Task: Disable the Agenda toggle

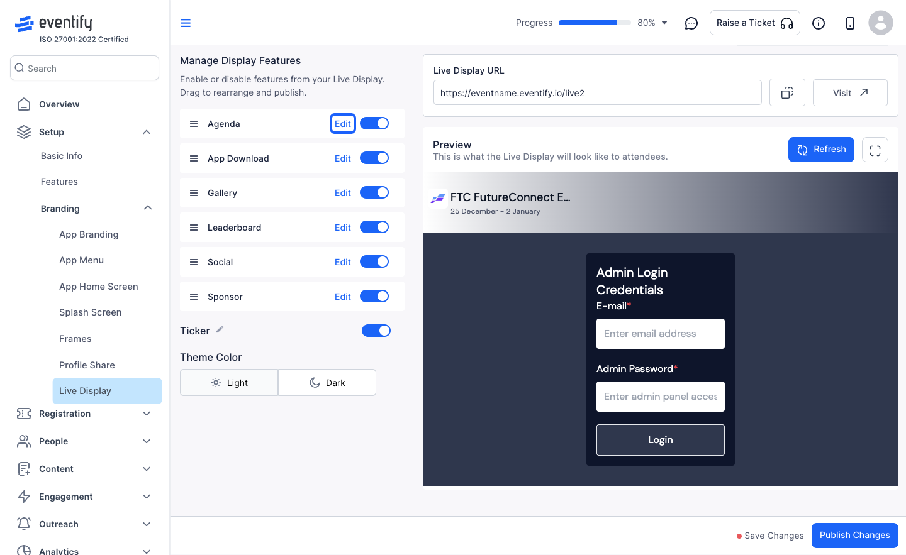Action: tap(374, 124)
